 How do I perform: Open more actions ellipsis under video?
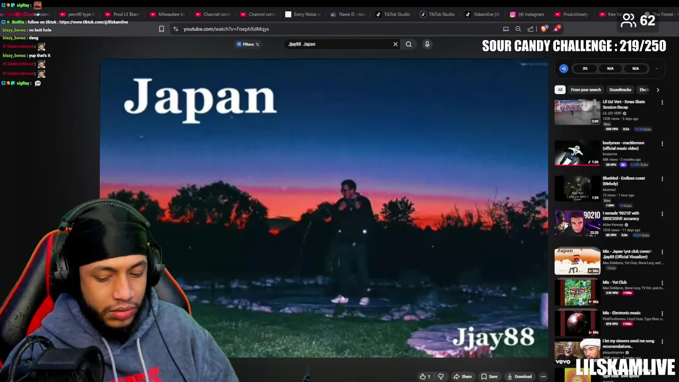point(543,377)
